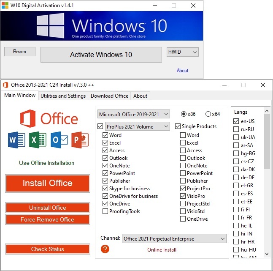Check OneNote under Single Products
Image resolution: width=273 pixels, height=271 pixels.
click(x=183, y=165)
